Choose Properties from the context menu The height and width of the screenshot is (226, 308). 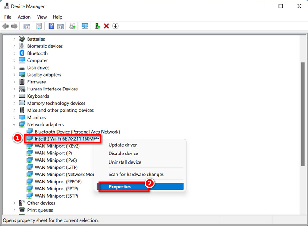(x=120, y=186)
